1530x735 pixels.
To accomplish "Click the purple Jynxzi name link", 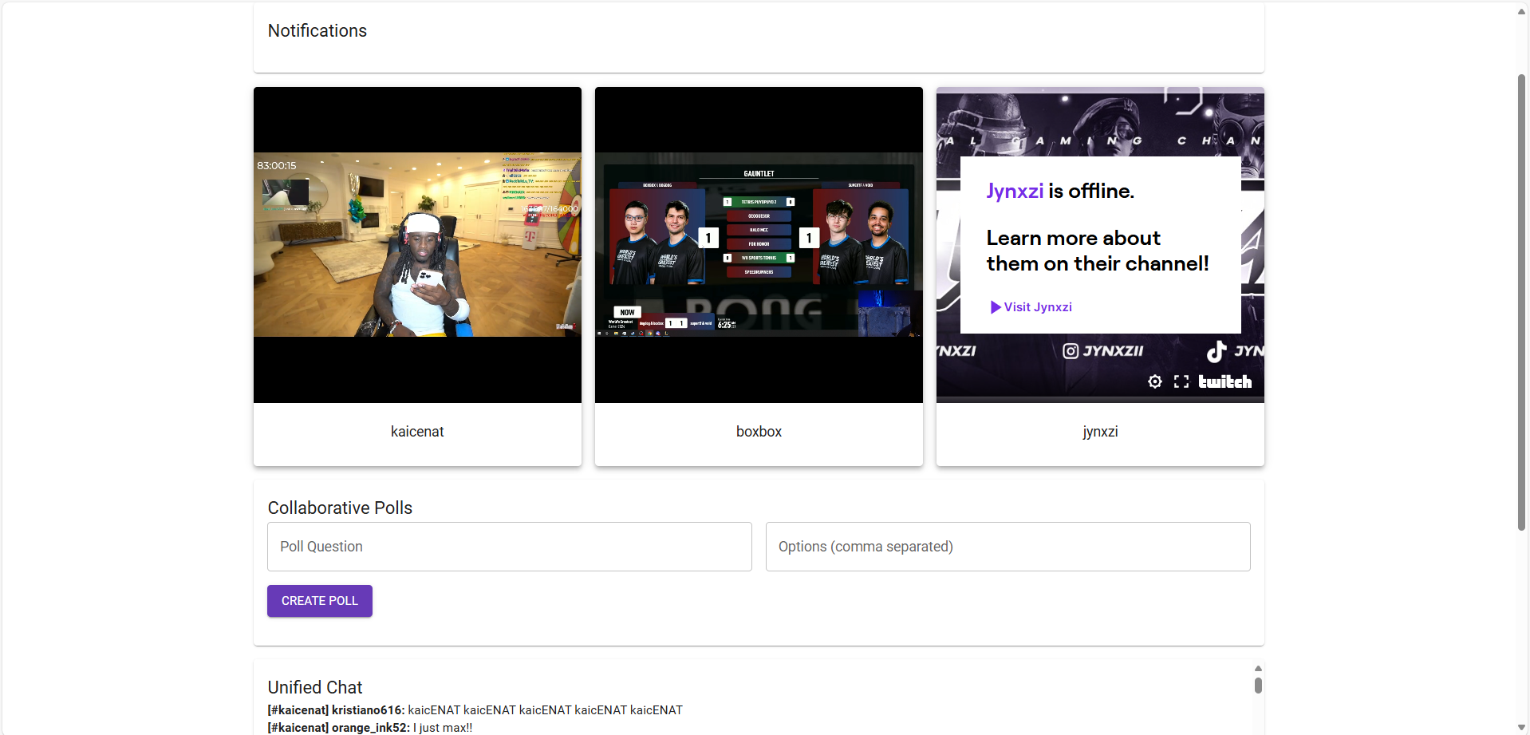I will pos(1015,191).
